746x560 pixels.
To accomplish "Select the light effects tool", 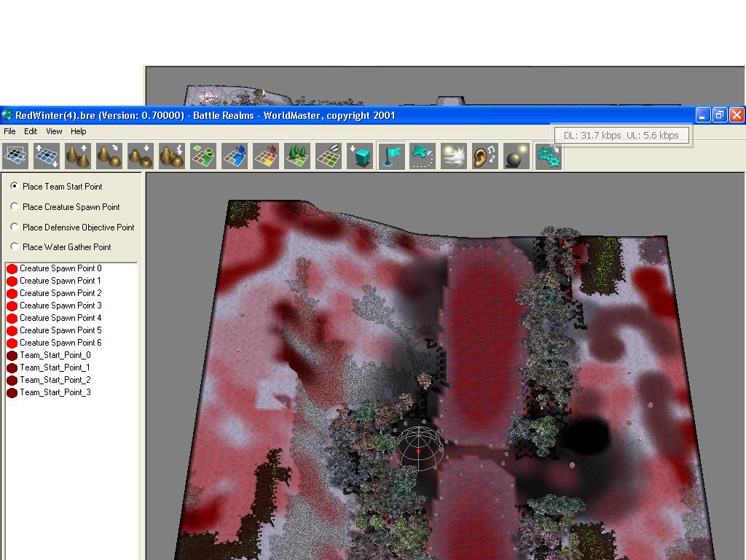I will pyautogui.click(x=454, y=156).
